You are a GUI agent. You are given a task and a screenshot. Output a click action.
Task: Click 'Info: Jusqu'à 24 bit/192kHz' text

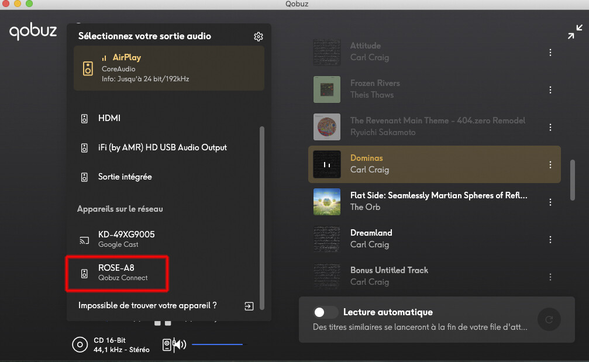[146, 79]
